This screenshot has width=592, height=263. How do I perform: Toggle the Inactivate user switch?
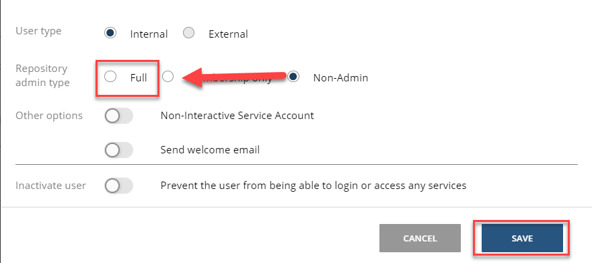pos(119,186)
